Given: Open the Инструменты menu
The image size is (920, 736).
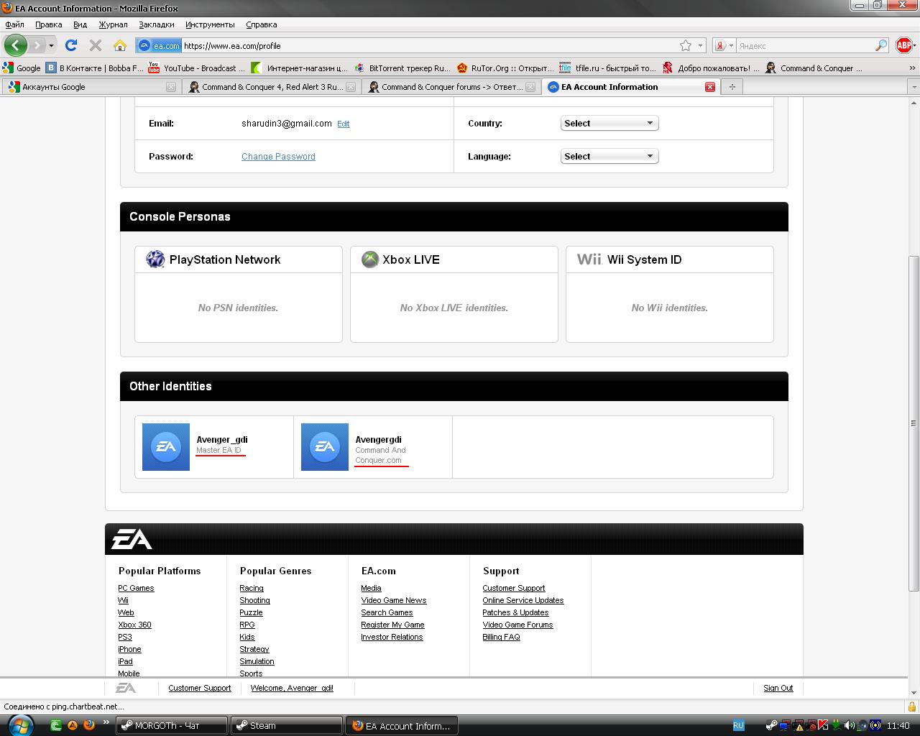Looking at the screenshot, I should click(209, 24).
